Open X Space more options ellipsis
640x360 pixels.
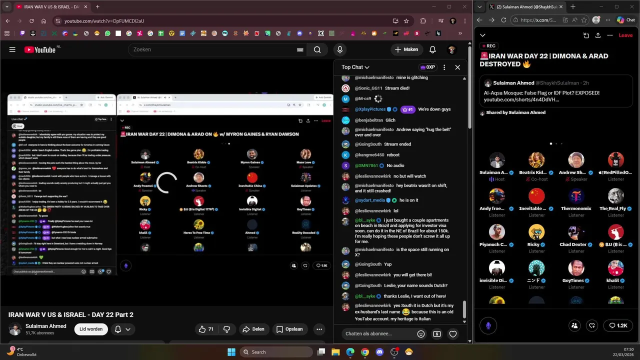(610, 35)
